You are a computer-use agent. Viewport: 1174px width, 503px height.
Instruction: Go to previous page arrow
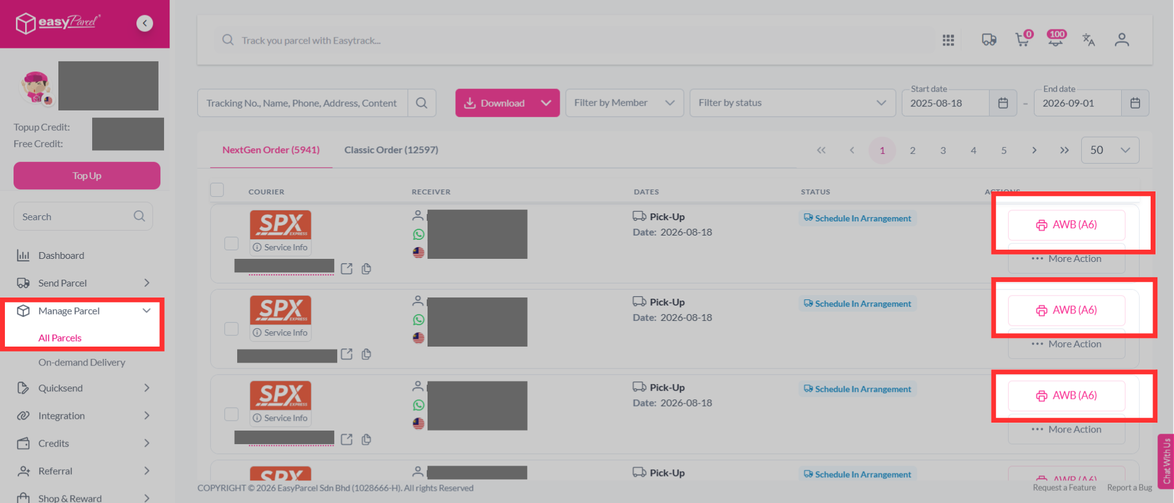(851, 150)
